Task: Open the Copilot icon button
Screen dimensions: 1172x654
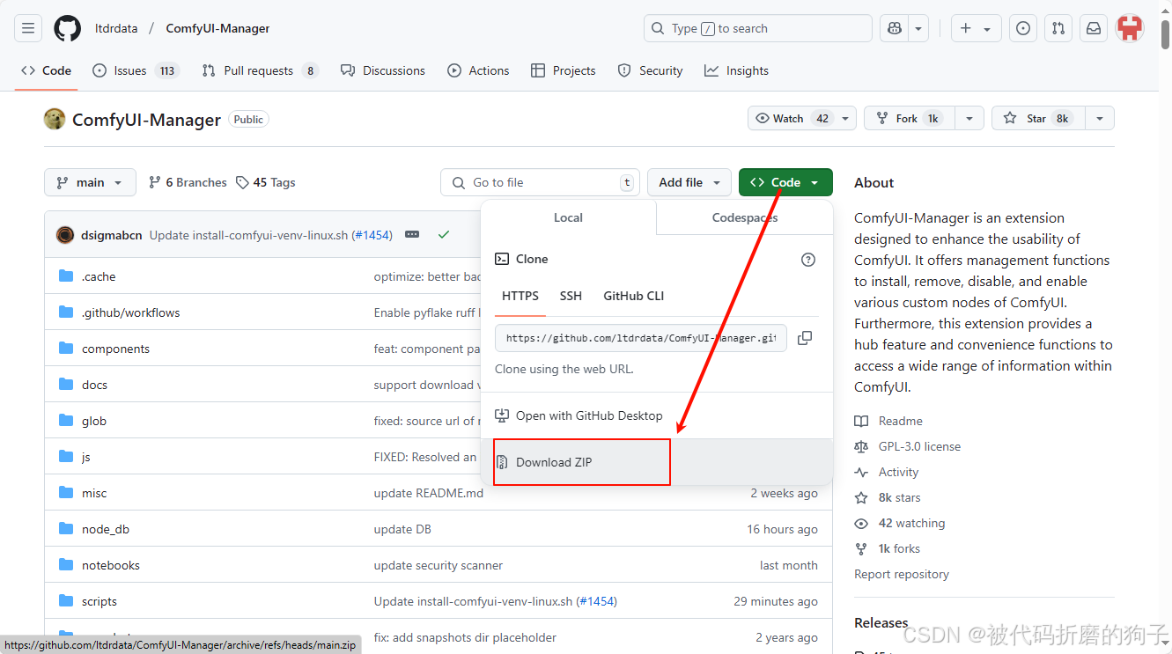Action: (895, 28)
